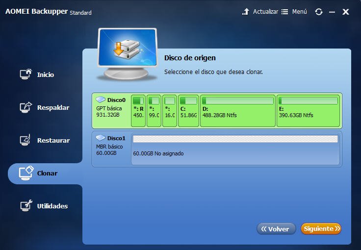This screenshot has height=250, width=361.
Task: Open the Inicio section
Action: [x=46, y=75]
